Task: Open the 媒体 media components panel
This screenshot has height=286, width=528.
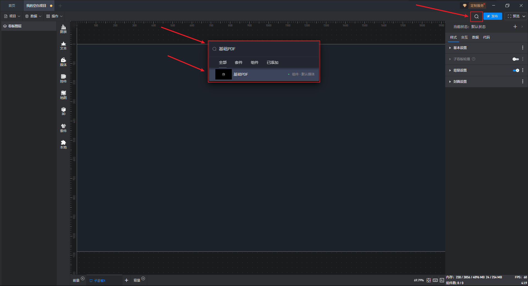Action: coord(63,62)
